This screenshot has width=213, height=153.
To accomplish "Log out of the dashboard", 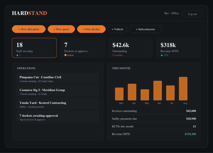I will click(192, 14).
